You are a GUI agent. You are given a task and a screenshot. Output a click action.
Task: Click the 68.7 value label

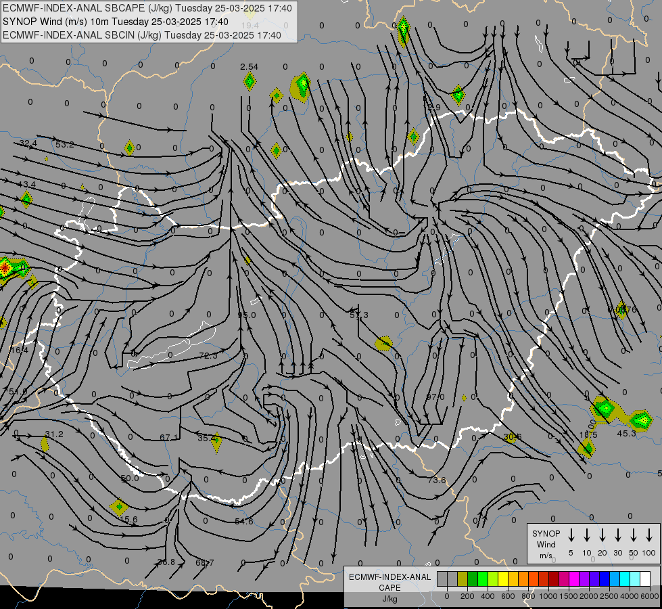pos(205,563)
